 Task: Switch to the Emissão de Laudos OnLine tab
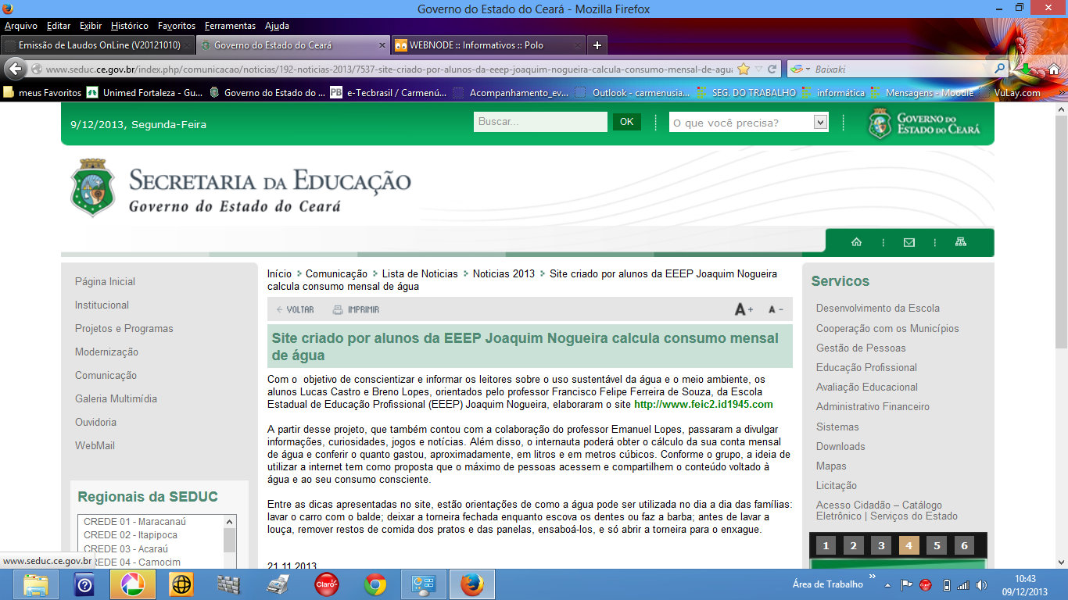click(97, 45)
